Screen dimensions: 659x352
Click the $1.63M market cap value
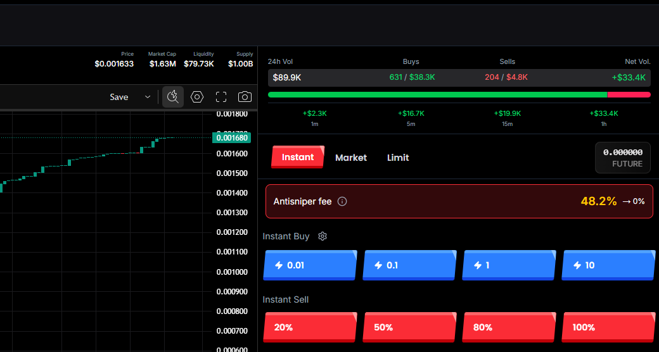pos(163,64)
